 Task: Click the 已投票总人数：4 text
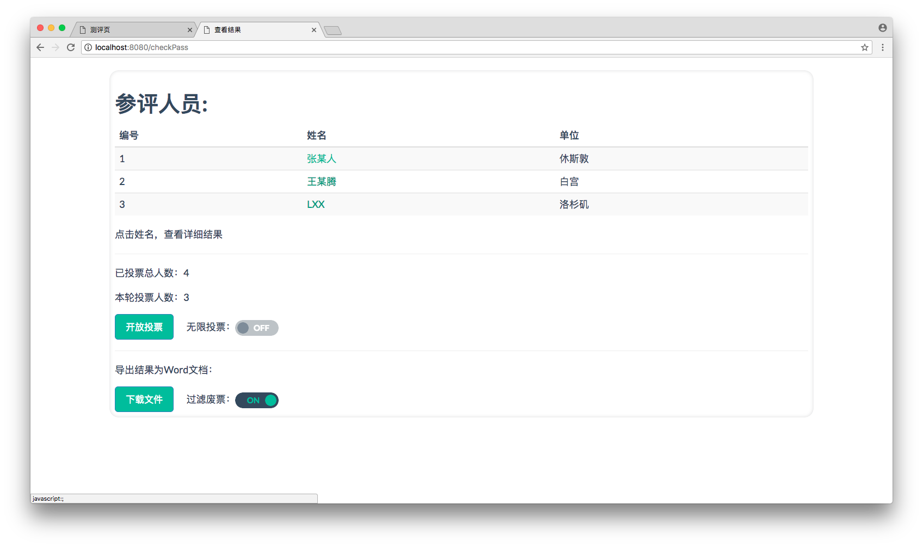point(152,273)
